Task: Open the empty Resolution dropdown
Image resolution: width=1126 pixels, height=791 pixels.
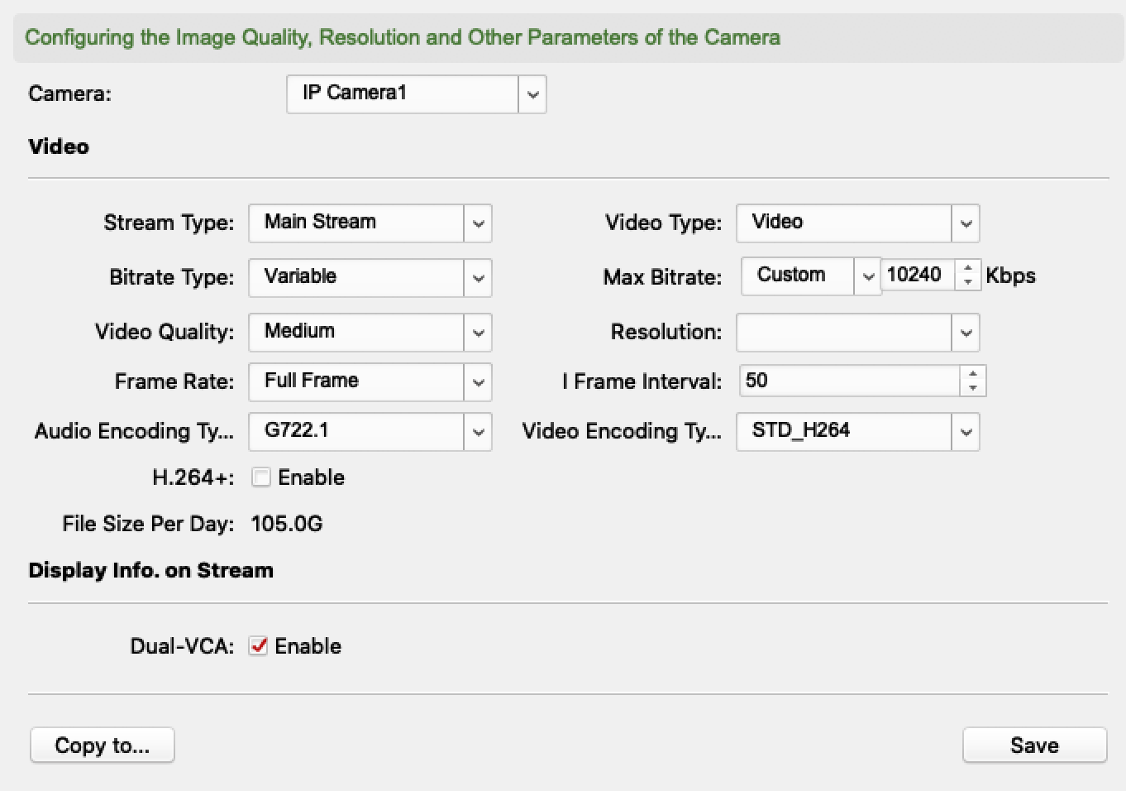Action: pos(966,333)
